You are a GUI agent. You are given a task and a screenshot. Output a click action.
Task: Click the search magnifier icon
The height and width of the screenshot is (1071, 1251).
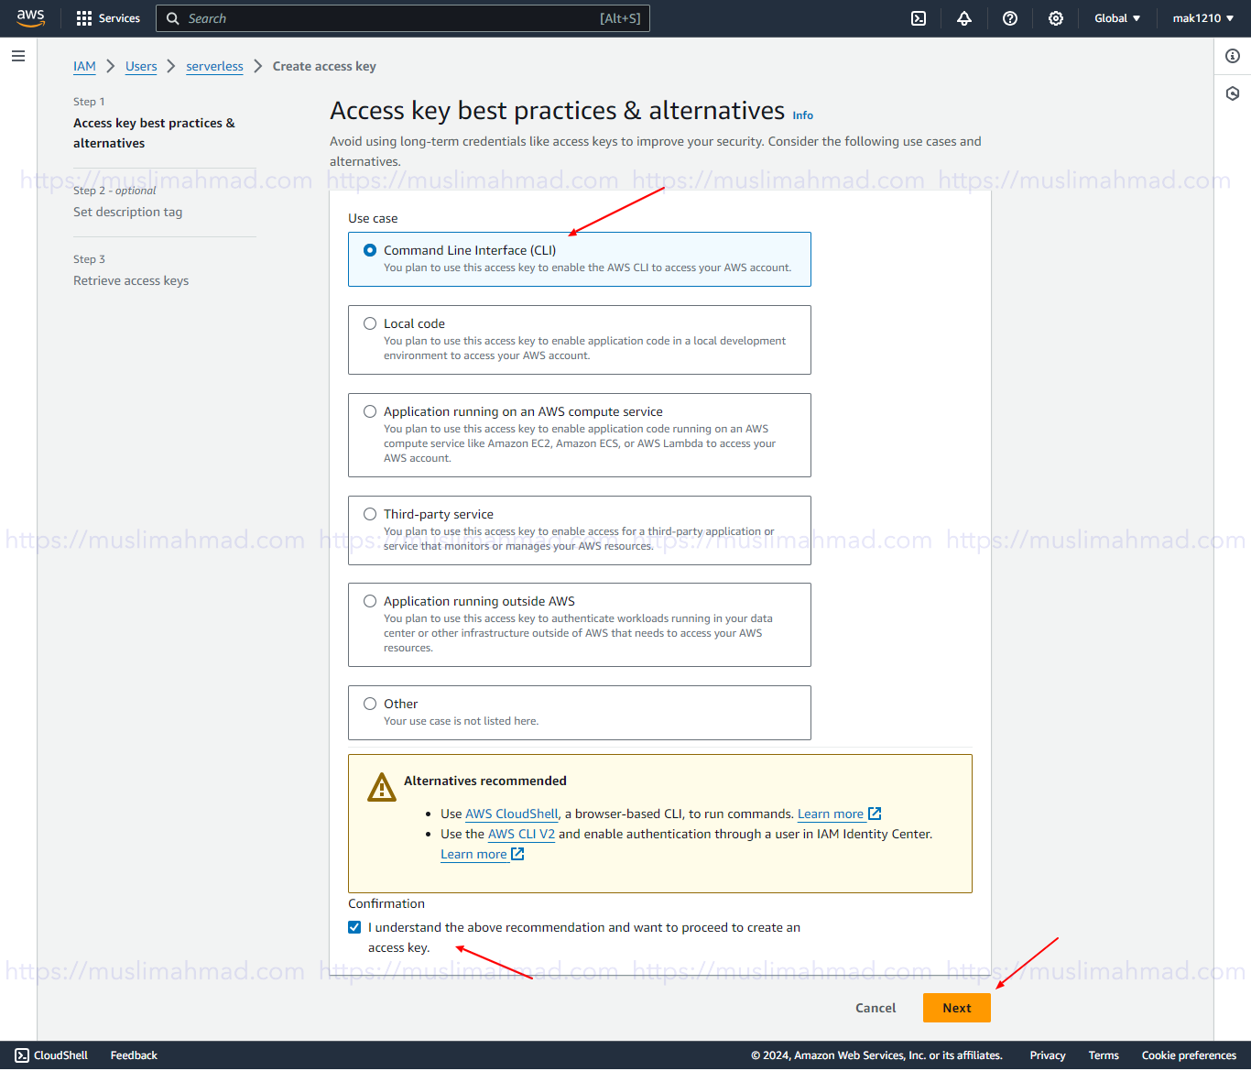pos(172,18)
